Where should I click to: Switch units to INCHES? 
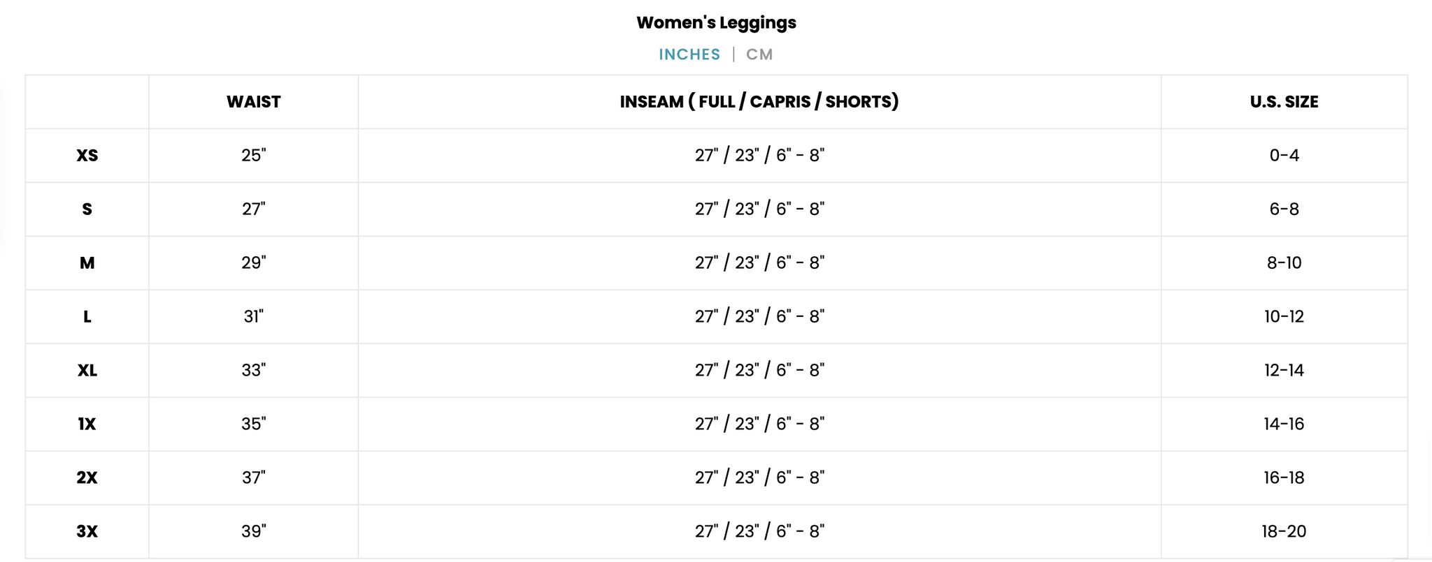coord(689,54)
